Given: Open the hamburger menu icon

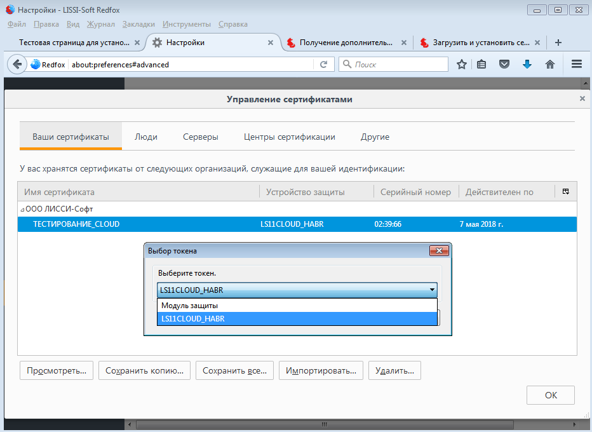Looking at the screenshot, I should pos(577,64).
